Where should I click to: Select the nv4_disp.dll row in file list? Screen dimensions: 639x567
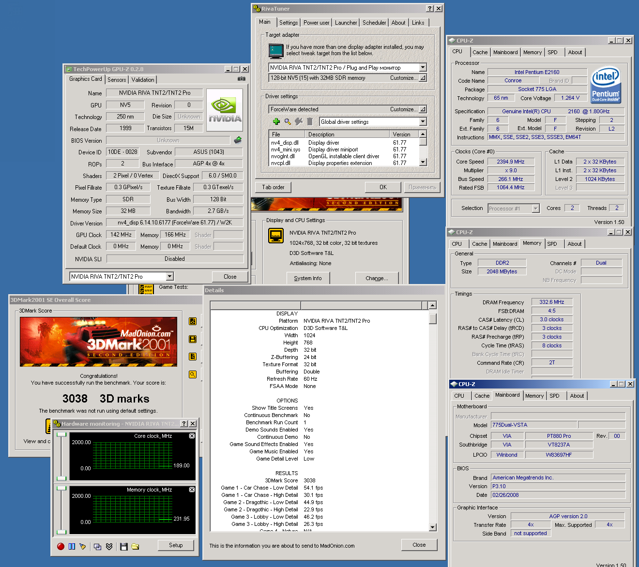(344, 143)
